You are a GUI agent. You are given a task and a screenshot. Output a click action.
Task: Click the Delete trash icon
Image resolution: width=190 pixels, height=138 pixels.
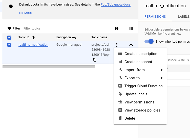point(120,118)
